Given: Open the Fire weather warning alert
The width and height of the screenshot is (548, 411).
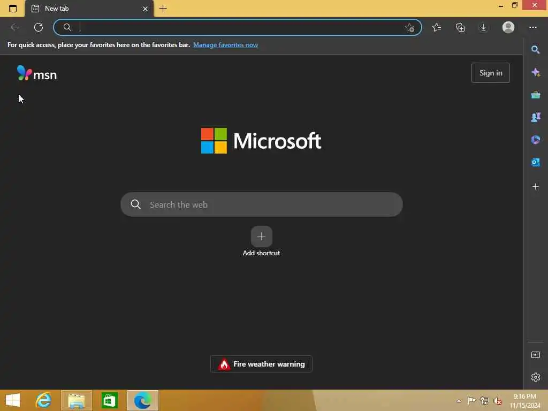Looking at the screenshot, I should point(261,364).
